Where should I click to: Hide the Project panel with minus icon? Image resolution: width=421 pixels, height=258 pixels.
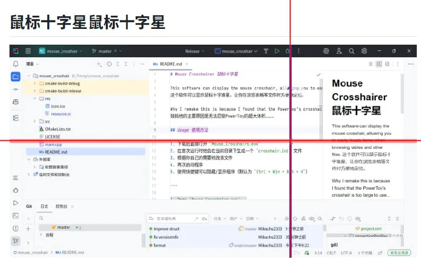[x=142, y=64]
